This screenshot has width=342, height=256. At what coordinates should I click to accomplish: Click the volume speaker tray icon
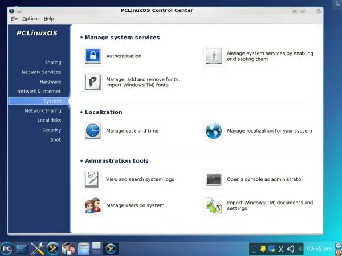290,249
